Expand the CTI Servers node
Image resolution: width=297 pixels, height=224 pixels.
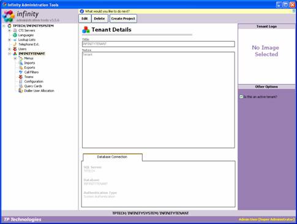pos(9,31)
